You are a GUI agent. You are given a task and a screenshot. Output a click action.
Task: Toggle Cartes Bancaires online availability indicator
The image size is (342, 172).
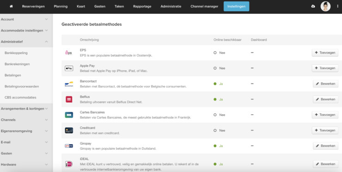pos(215,115)
